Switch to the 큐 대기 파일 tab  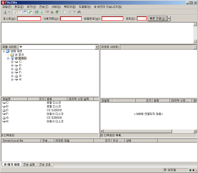(x=12, y=164)
